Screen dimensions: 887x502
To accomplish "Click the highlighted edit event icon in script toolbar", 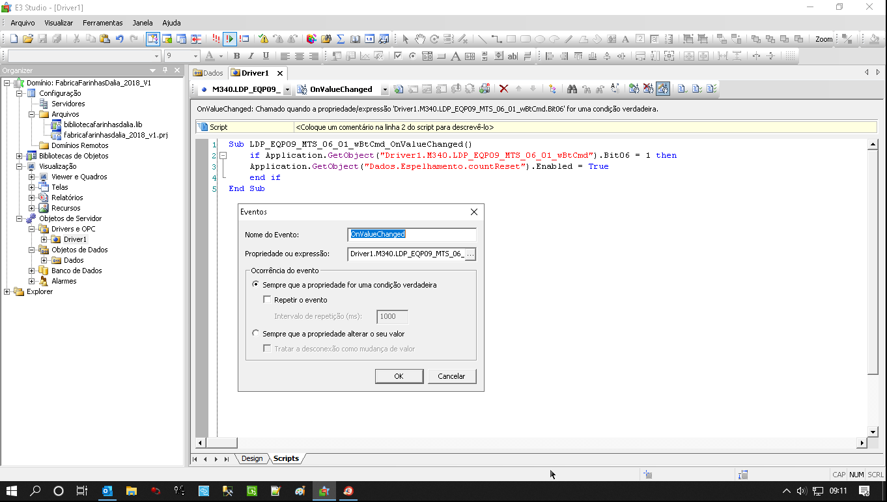I will [x=663, y=89].
